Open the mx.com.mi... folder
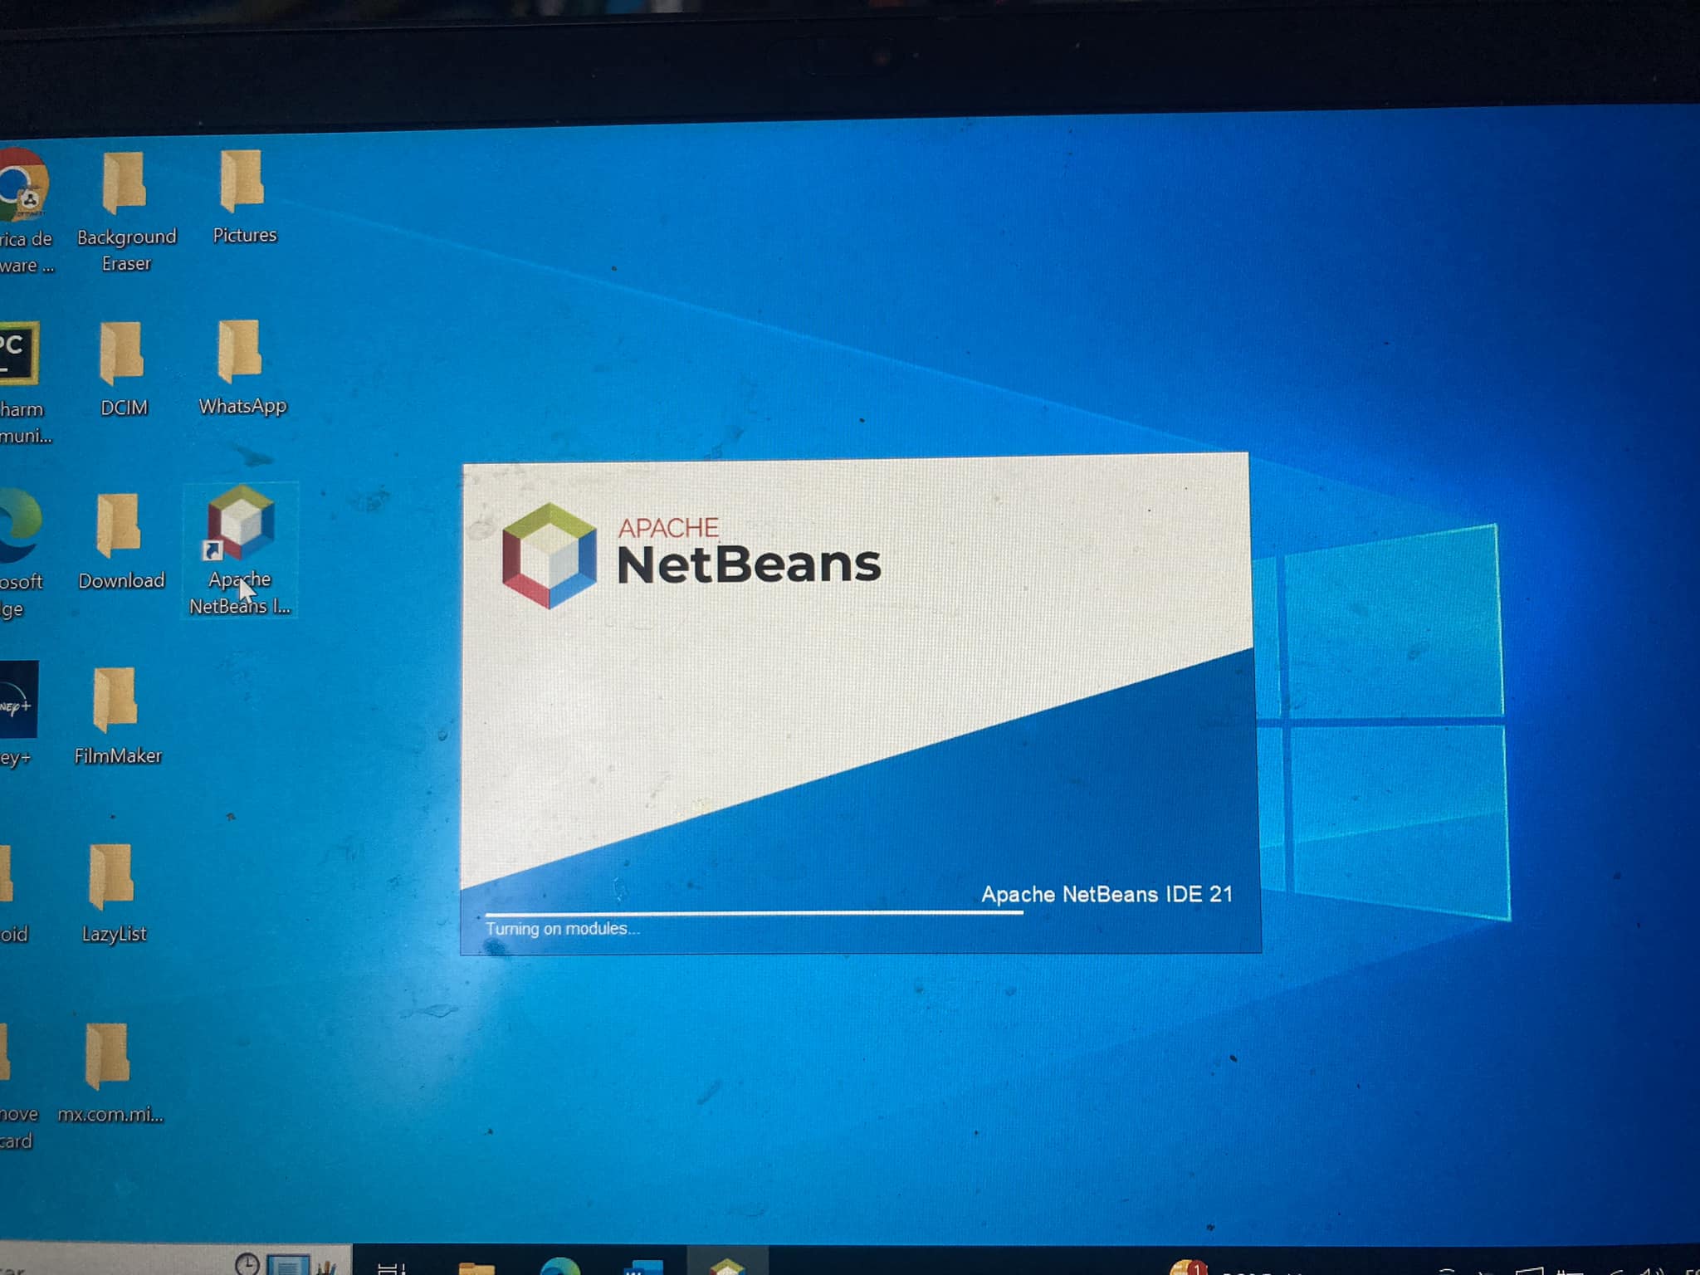Image resolution: width=1700 pixels, height=1275 pixels. tap(108, 1056)
